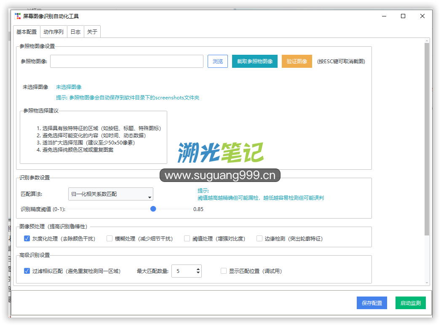Switch to the 动作序列 tab

tap(53, 32)
